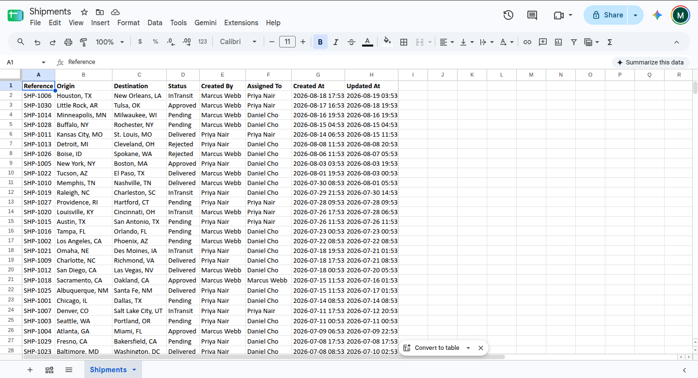
Task: Activate the paint format tool
Action: tap(83, 42)
